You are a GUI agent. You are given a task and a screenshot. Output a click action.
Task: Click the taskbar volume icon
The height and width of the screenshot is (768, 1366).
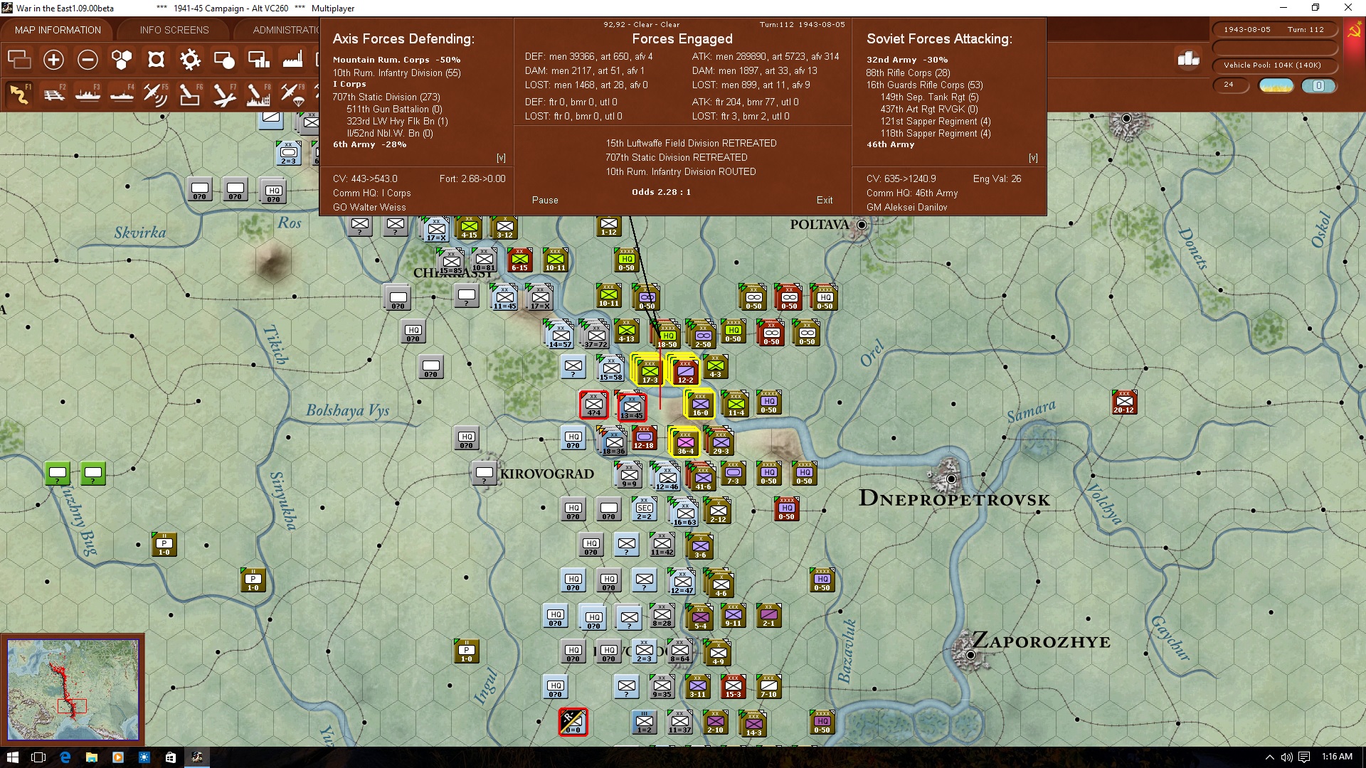(x=1286, y=757)
